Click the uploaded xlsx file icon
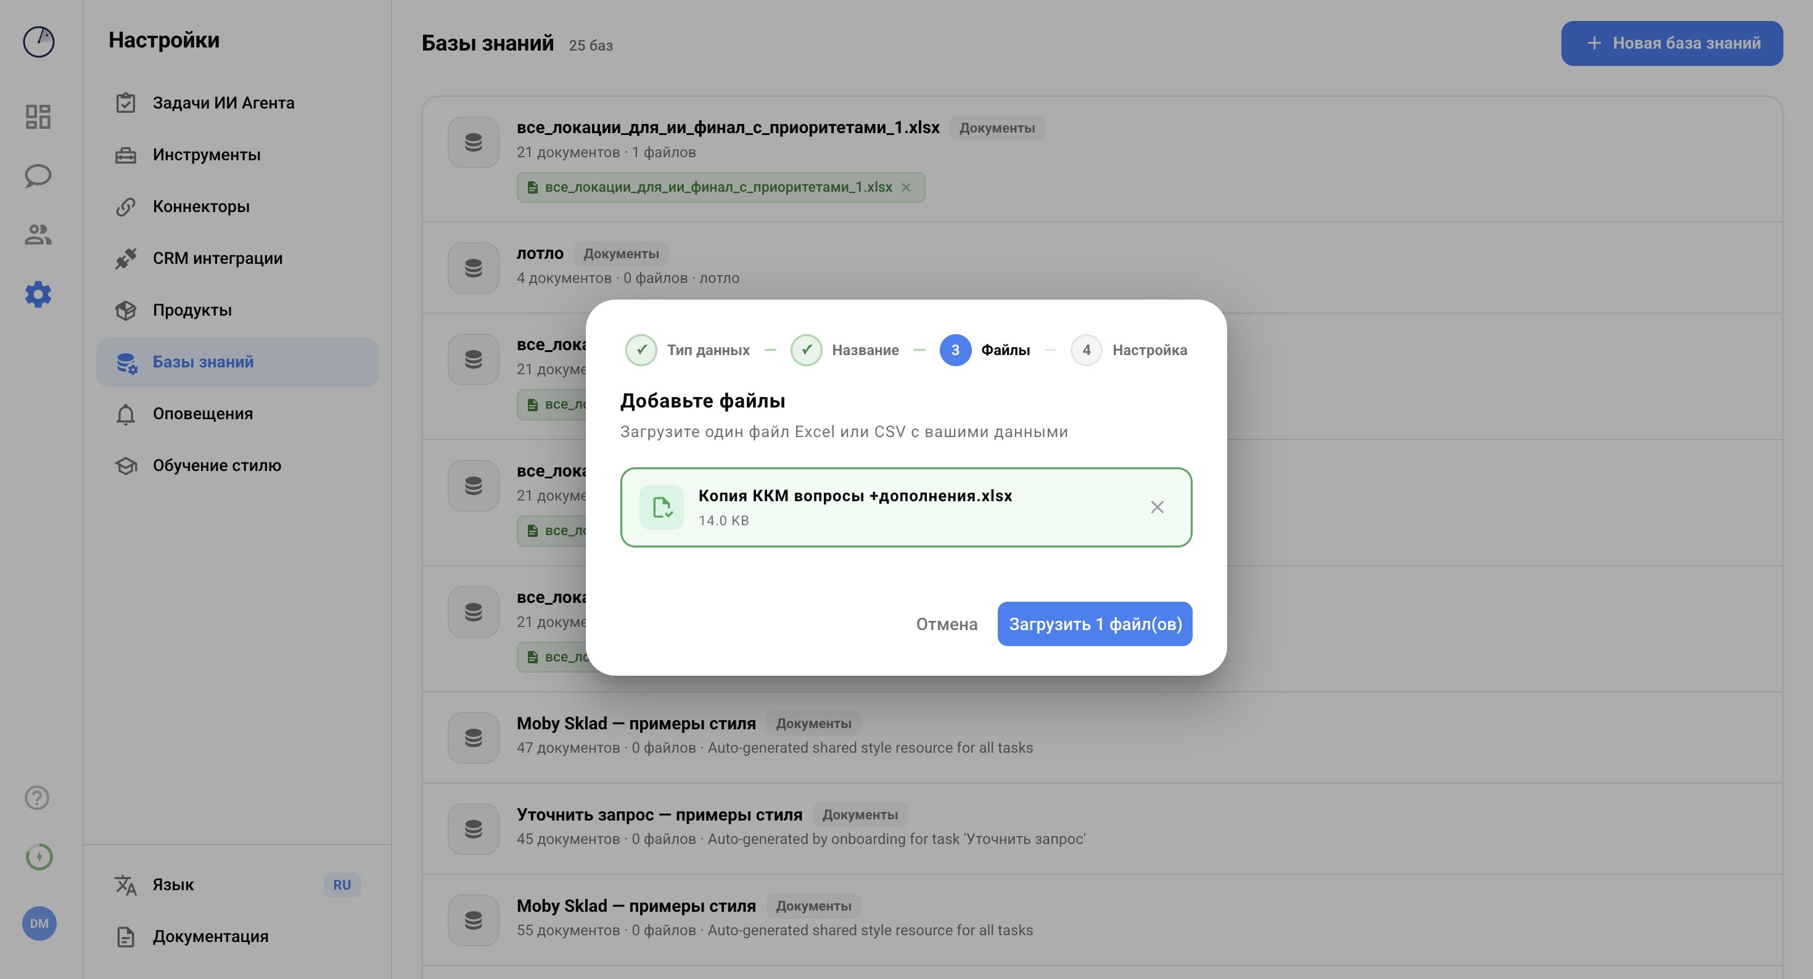Image resolution: width=1813 pixels, height=979 pixels. pos(662,507)
